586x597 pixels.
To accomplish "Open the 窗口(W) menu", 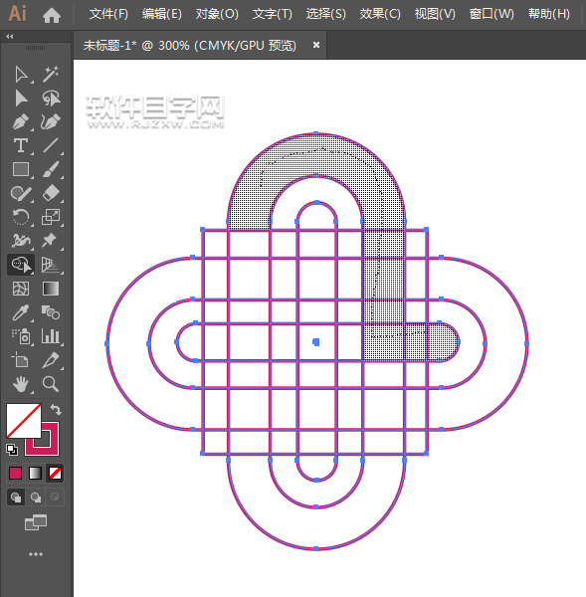I will (x=491, y=14).
